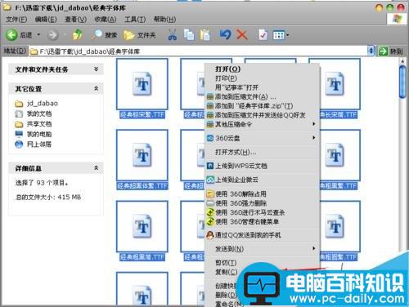
Task: Cut selection with scissors icon
Action: [172, 35]
